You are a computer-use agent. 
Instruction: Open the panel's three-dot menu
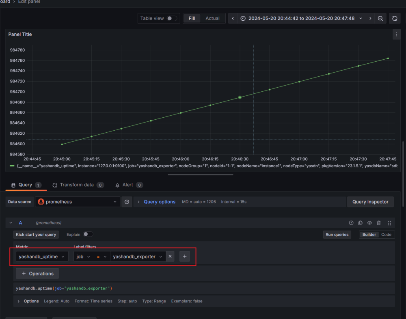click(396, 34)
